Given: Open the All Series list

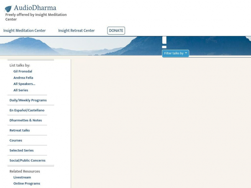Looking at the screenshot, I should click(20, 90).
